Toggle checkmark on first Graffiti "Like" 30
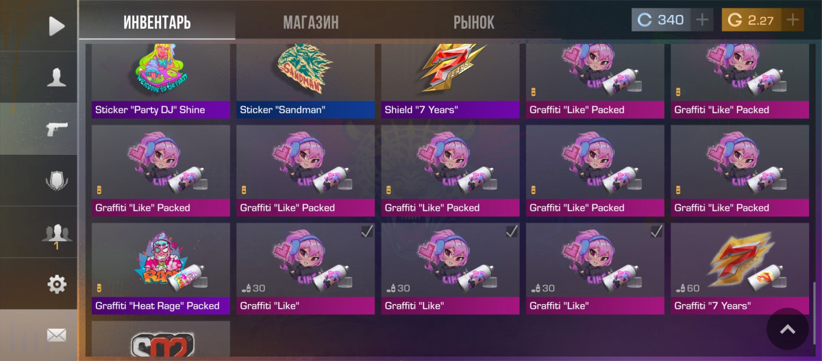The width and height of the screenshot is (822, 361). (367, 232)
